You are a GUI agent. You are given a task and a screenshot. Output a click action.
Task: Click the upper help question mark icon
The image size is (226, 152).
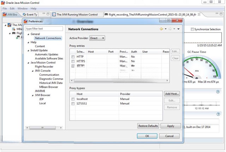[x=218, y=92]
